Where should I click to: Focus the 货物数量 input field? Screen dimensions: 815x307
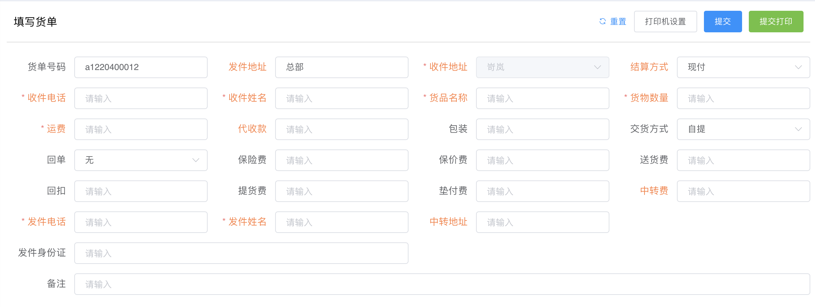tap(743, 98)
